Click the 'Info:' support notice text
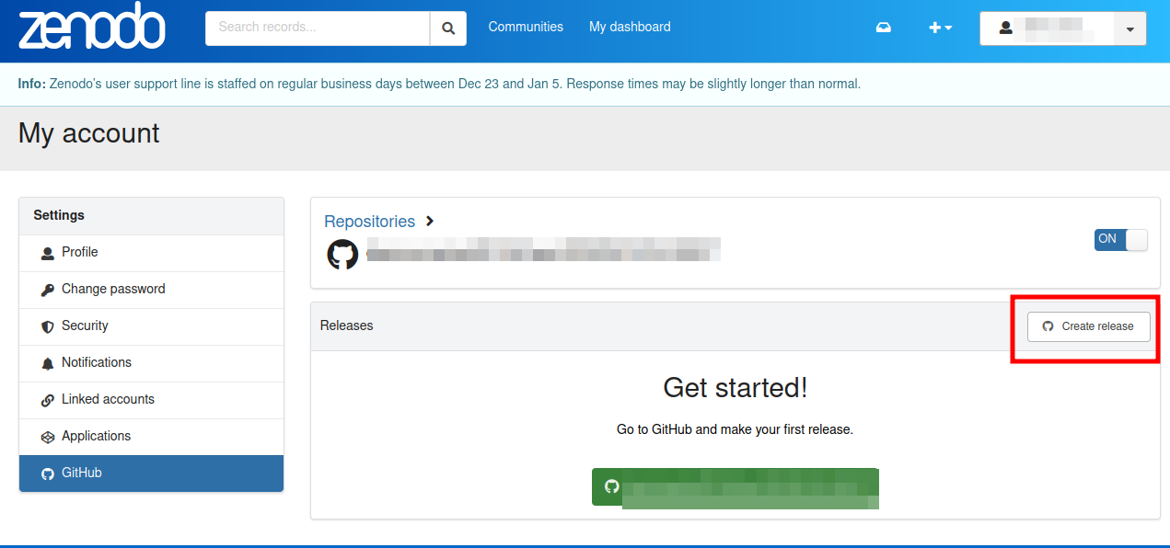Image resolution: width=1170 pixels, height=548 pixels. click(439, 84)
